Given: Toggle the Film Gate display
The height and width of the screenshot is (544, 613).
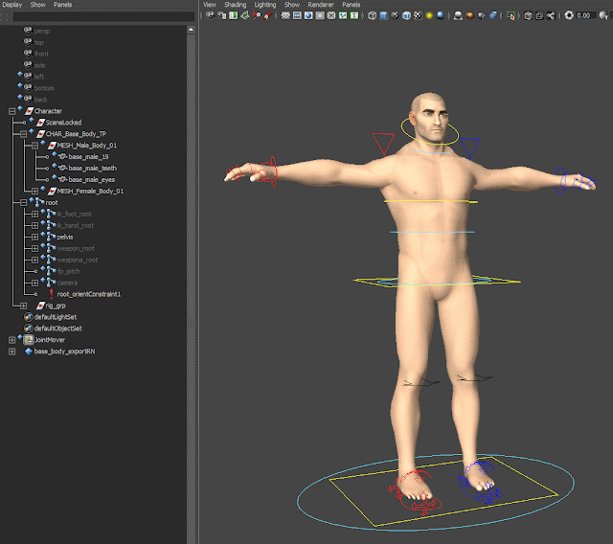Looking at the screenshot, I should coord(297,15).
